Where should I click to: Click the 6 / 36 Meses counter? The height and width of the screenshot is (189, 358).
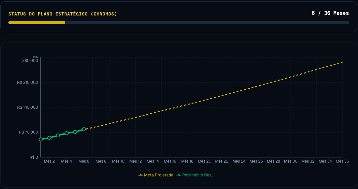[330, 13]
